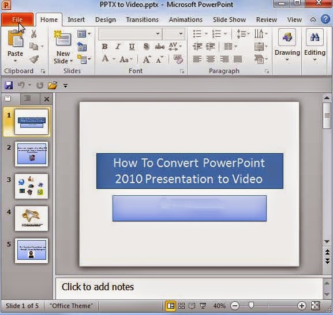Open the Animations tab

[186, 20]
